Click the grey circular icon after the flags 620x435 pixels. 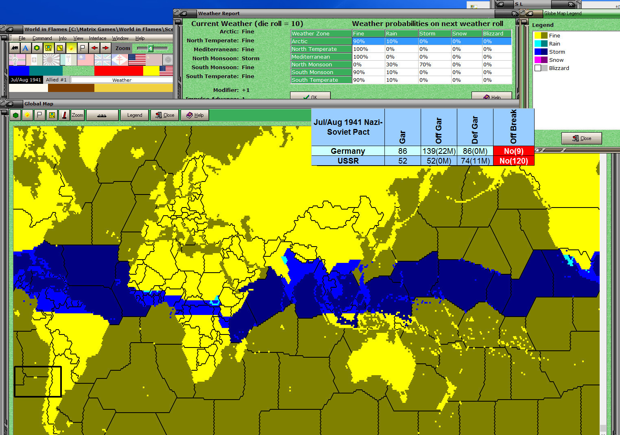tap(168, 60)
